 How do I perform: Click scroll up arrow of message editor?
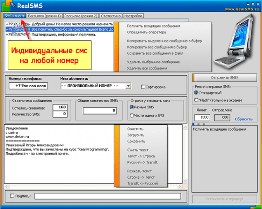click(185, 127)
